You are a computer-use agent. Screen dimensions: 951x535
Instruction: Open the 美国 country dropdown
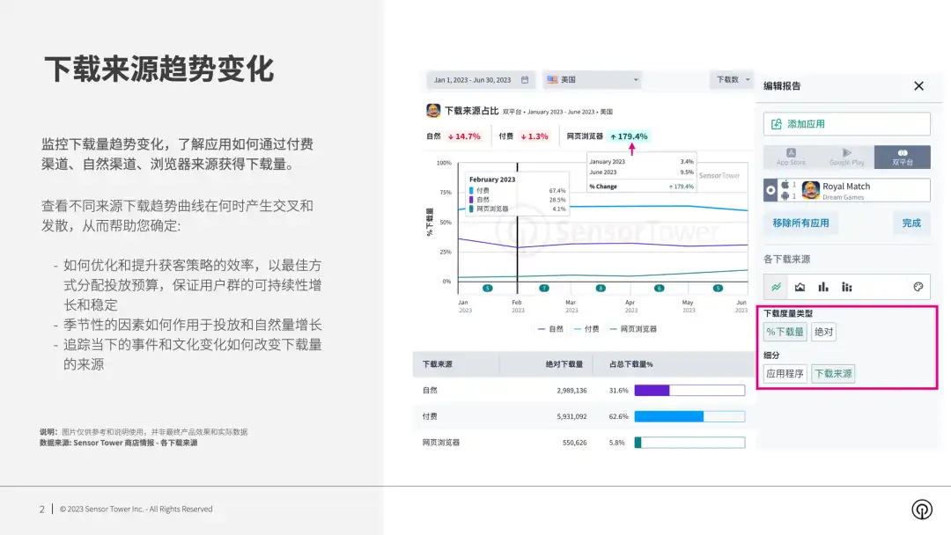click(592, 80)
